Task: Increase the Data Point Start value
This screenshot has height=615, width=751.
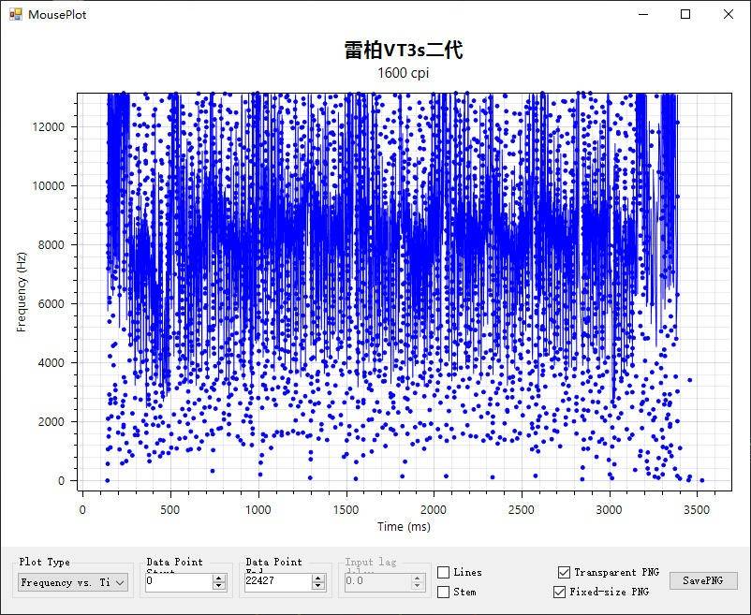Action: [219, 578]
